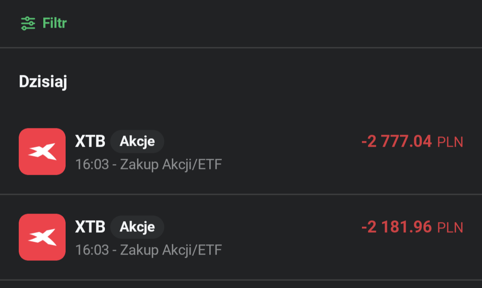Click the filter sliders icon
The image size is (482, 288).
coord(28,23)
